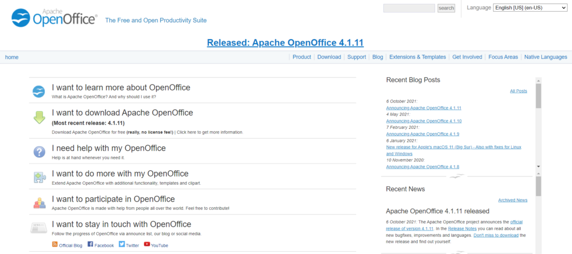
Task: Open 'Announcing Apache OpenOffice 4.1.9' blog post
Action: pyautogui.click(x=422, y=134)
